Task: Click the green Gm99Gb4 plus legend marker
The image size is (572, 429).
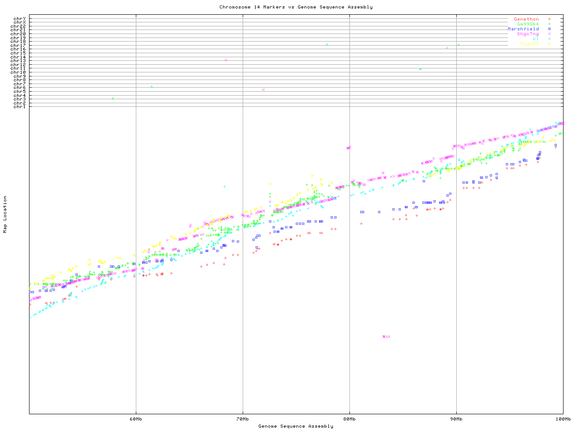Action: tap(549, 24)
